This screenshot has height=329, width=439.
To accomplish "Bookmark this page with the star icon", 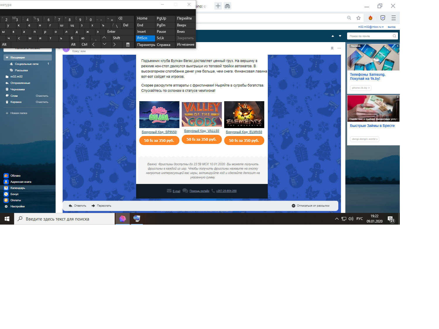I will click(x=359, y=18).
